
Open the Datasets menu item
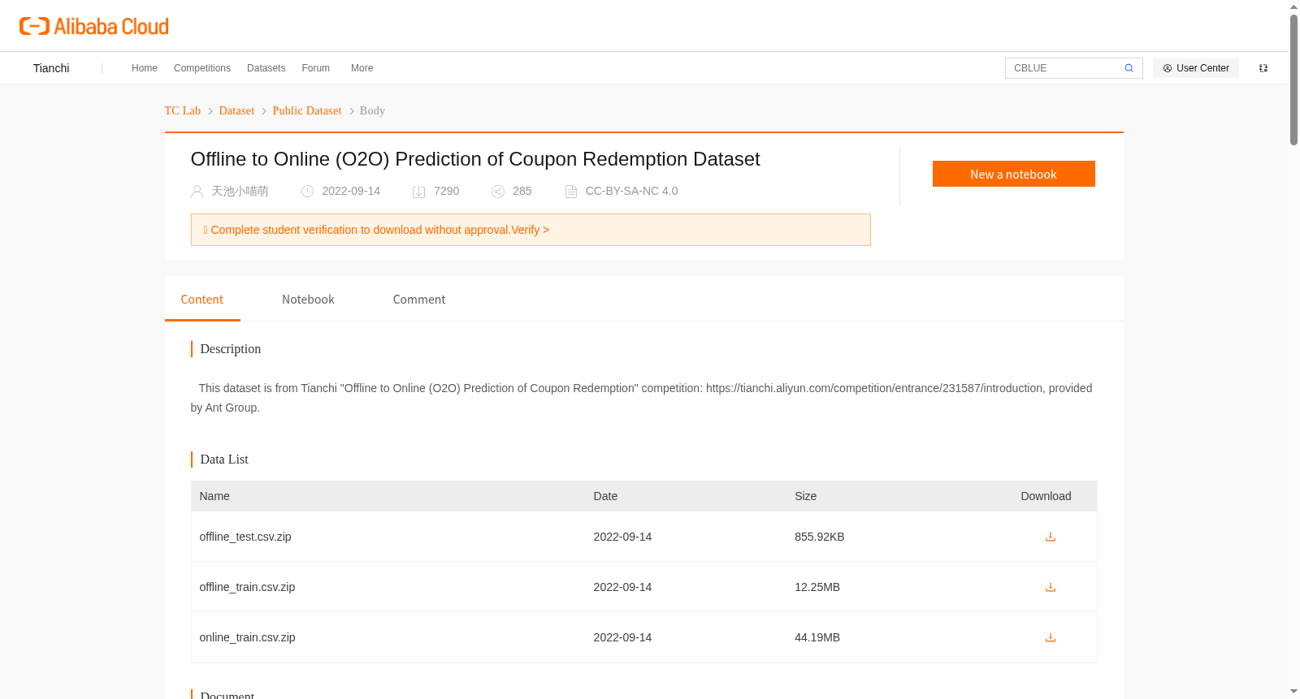click(266, 68)
